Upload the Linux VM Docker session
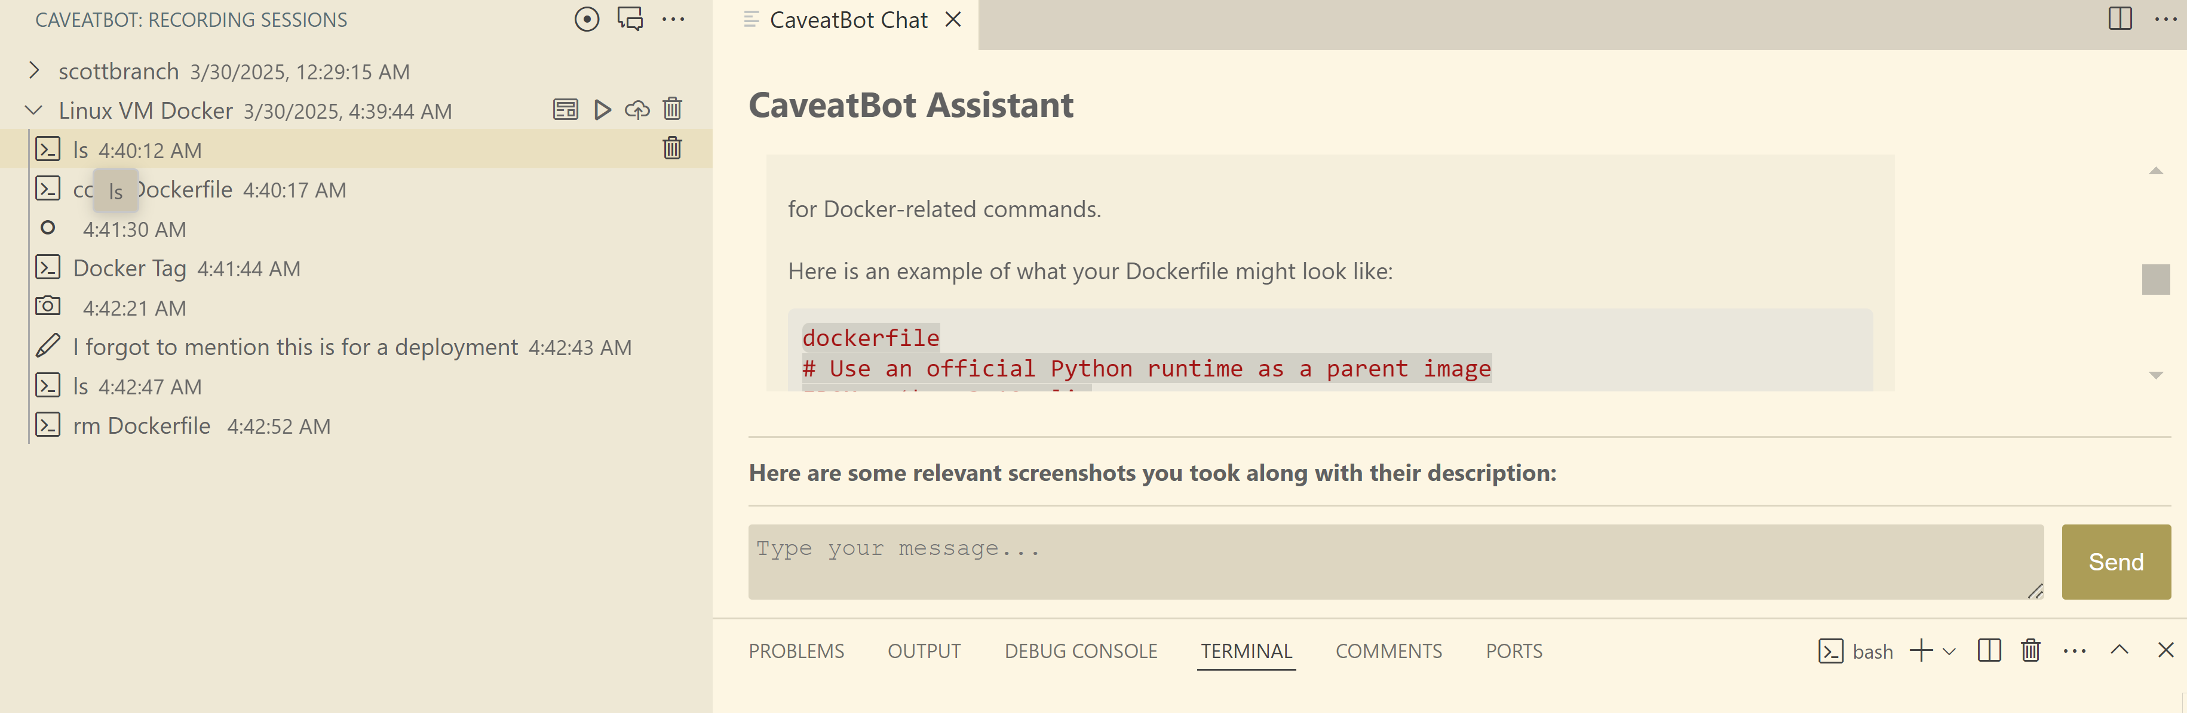The height and width of the screenshot is (713, 2187). tap(637, 109)
